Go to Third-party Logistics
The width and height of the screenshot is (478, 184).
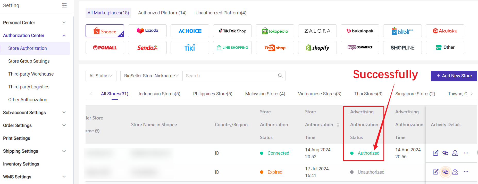pyautogui.click(x=29, y=87)
